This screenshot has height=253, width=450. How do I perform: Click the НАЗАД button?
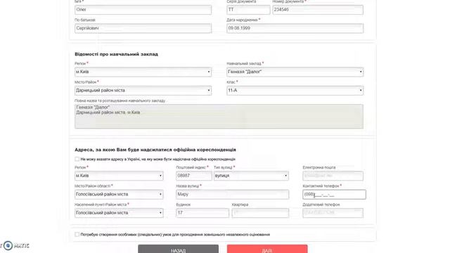pyautogui.click(x=178, y=249)
